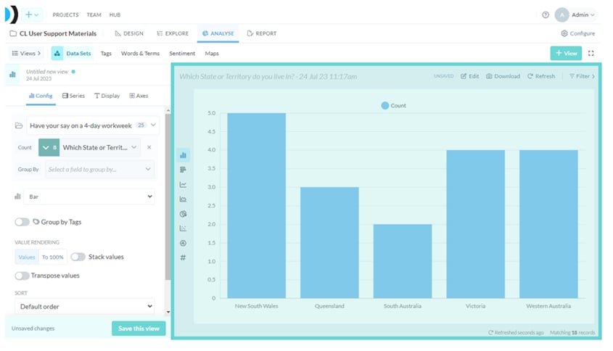Click the Configure gear icon
This screenshot has height=351, width=613.
click(x=564, y=33)
